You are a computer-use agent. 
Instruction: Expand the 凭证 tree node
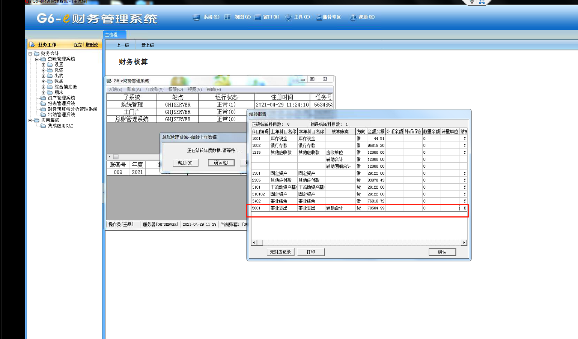[44, 70]
